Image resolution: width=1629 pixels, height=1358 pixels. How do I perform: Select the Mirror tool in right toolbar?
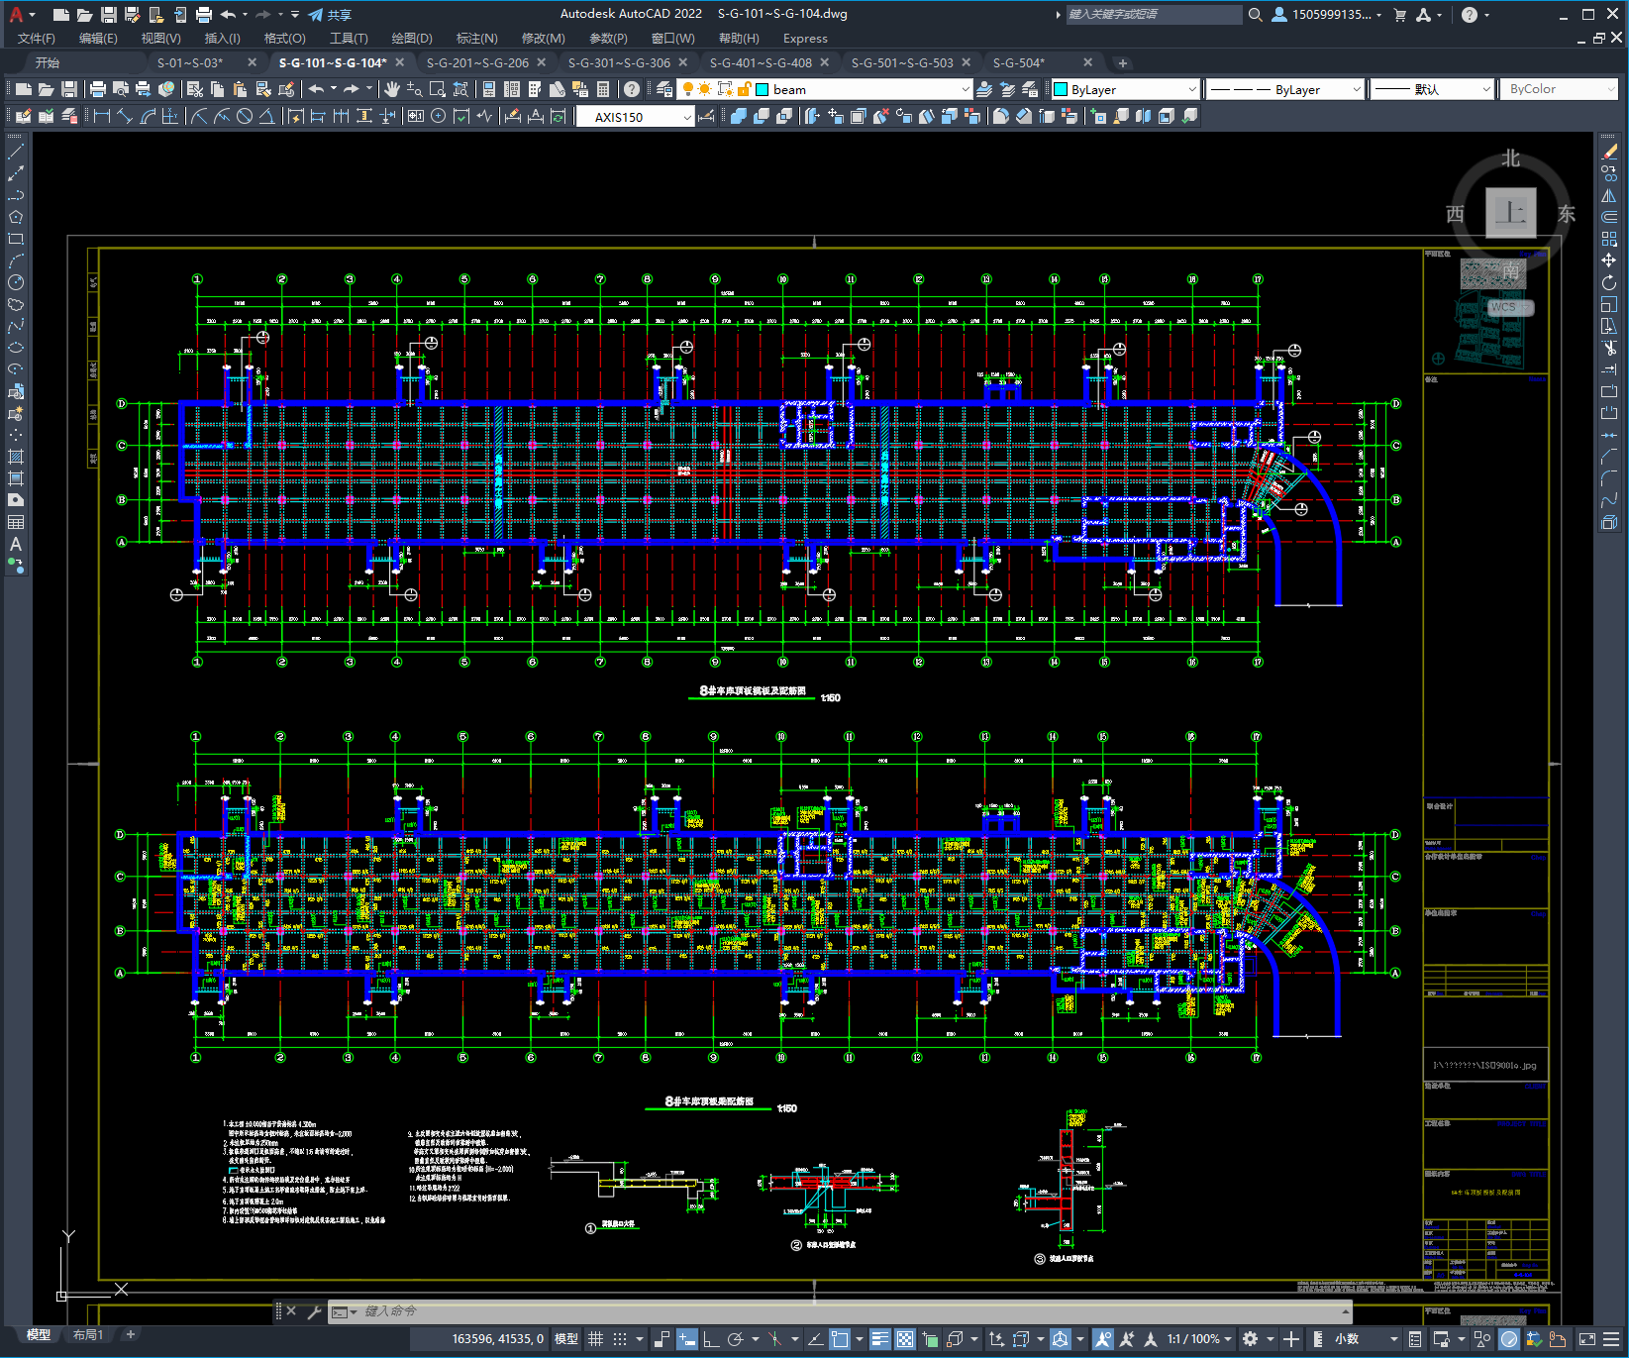(1609, 195)
